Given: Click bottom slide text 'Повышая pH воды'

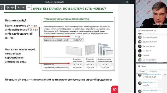Looking at the screenshot, I should pyautogui.click(x=17, y=80).
